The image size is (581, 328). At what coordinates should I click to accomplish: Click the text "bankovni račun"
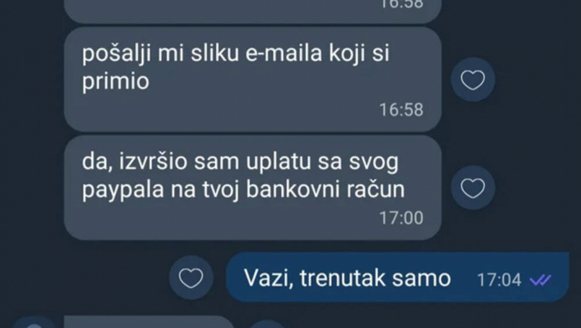(325, 189)
